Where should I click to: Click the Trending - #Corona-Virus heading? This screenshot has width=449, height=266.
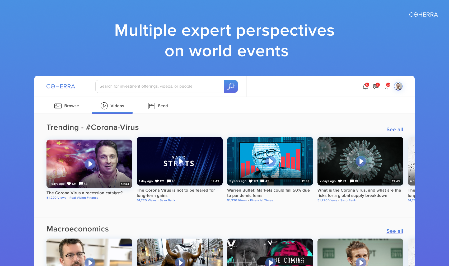(92, 127)
